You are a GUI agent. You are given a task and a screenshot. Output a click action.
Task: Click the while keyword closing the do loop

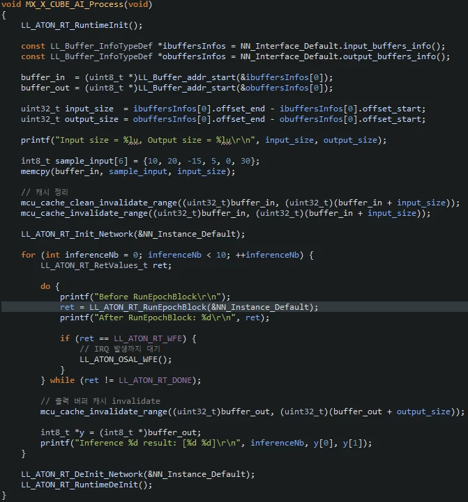[62, 380]
